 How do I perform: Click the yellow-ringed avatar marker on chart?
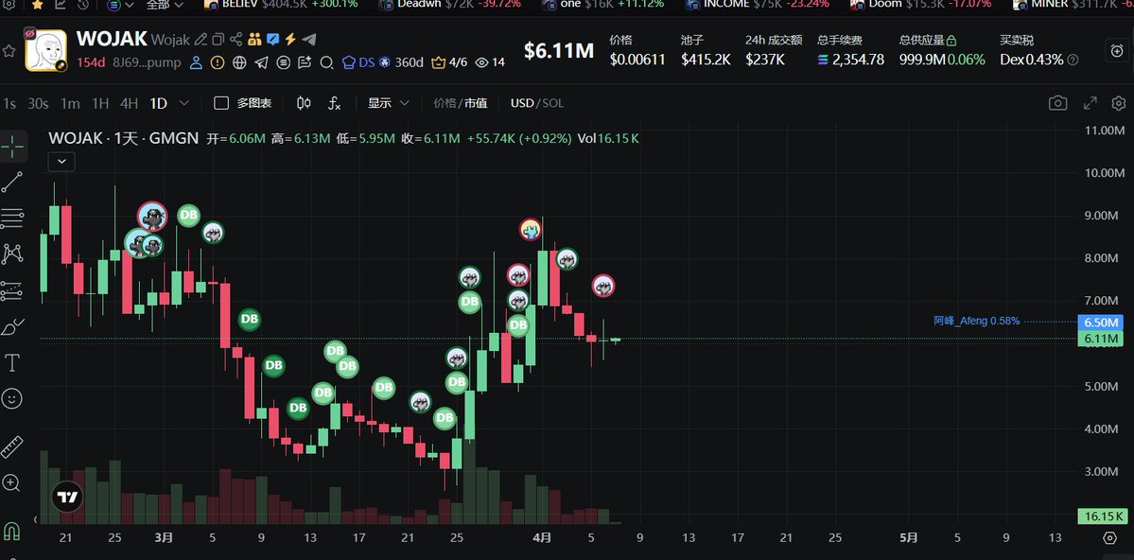tap(531, 229)
